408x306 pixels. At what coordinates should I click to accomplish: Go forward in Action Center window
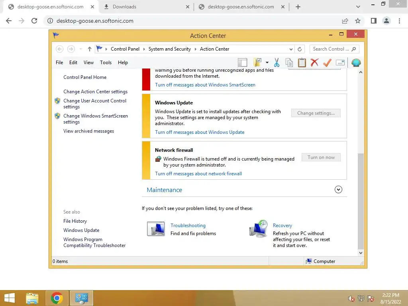[x=71, y=49]
